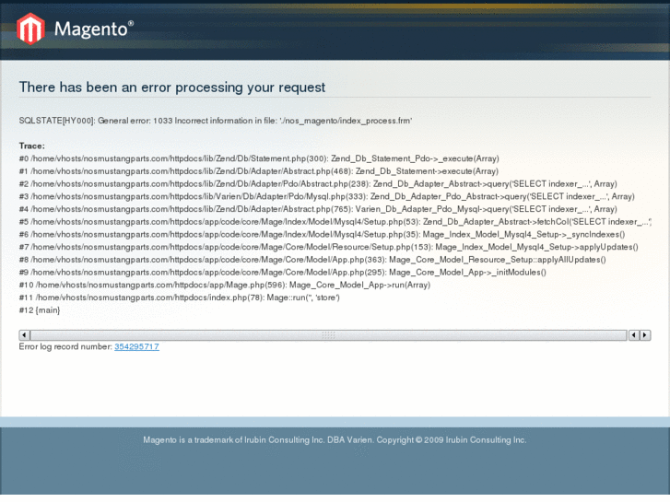Click the SQLSTATE[HY000] general error message
This screenshot has width=670, height=502.
tap(215, 121)
